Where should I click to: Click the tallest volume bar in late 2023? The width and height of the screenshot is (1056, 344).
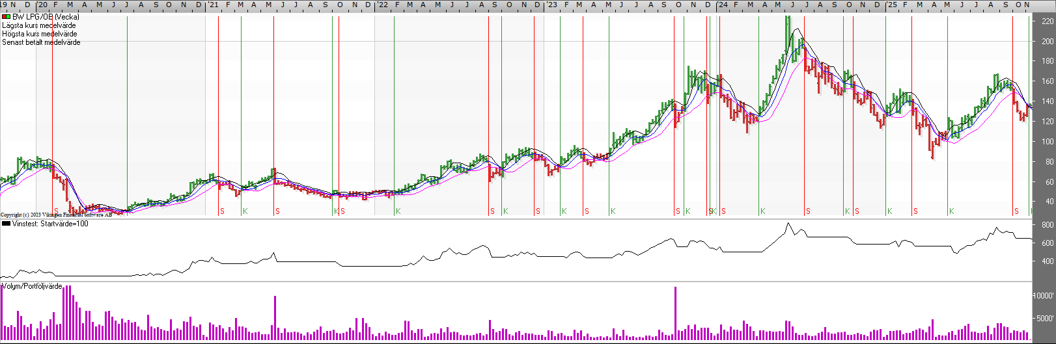pos(675,312)
